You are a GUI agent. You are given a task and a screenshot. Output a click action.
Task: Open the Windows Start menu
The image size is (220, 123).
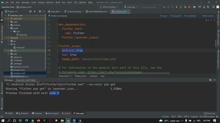3,121
